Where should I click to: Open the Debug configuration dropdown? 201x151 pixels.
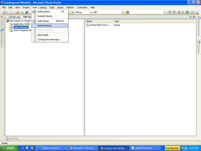coord(91,12)
